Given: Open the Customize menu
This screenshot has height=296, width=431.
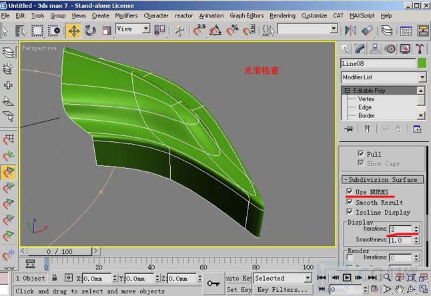Looking at the screenshot, I should 314,15.
